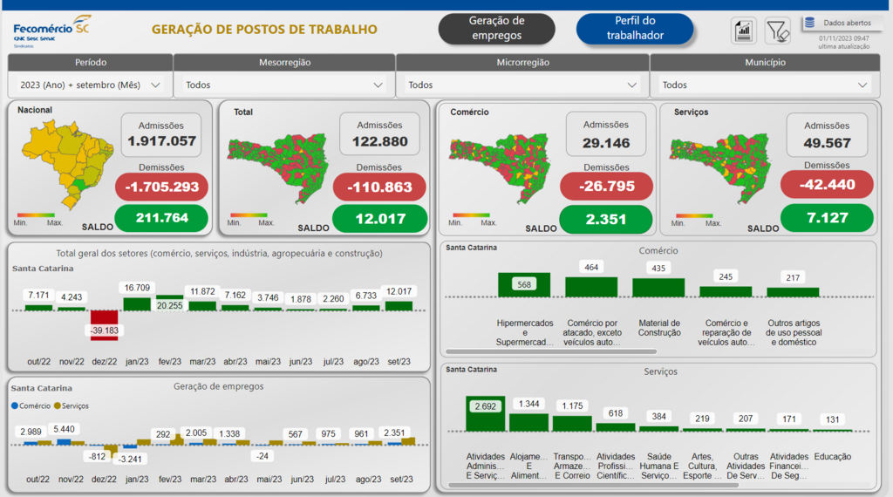Image resolution: width=893 pixels, height=497 pixels.
Task: Click the Comércio Santa Catarina map
Action: (x=500, y=167)
